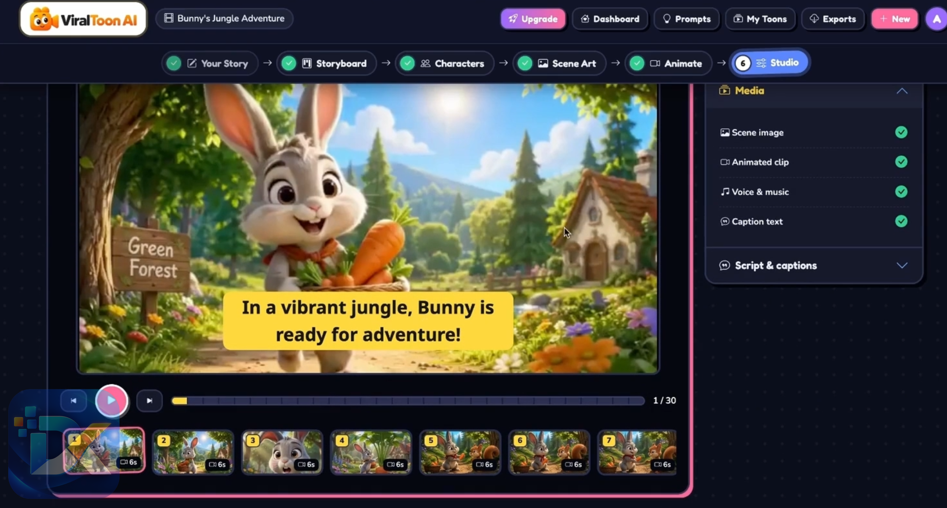This screenshot has width=947, height=508.
Task: Click the Caption text green checkmark
Action: coord(901,221)
